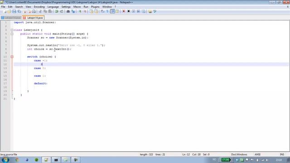The width and height of the screenshot is (290, 163).
Task: Save the file with the floppy icon
Action: click(14, 11)
